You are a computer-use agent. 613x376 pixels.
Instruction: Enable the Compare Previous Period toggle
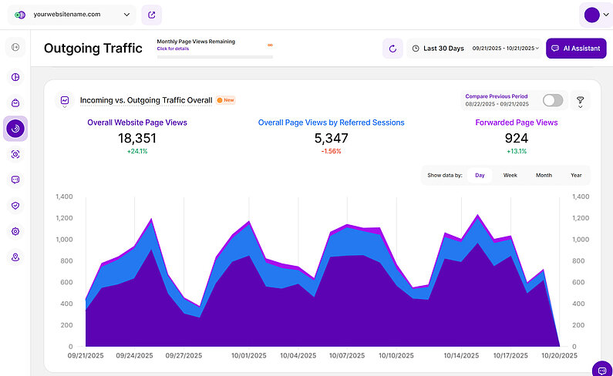(x=553, y=100)
